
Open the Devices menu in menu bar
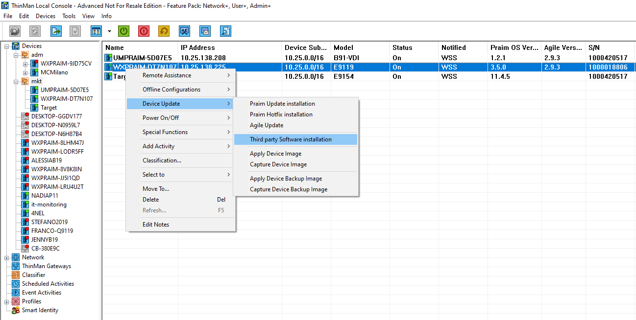(46, 16)
